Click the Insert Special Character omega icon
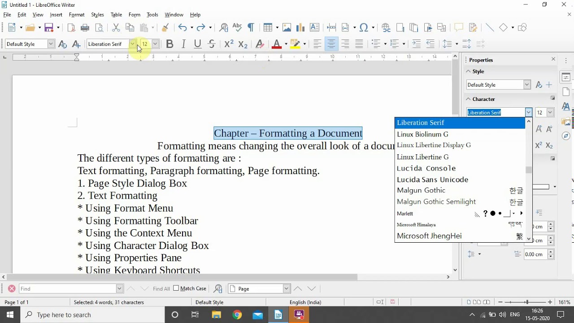This screenshot has width=574, height=323. (364, 28)
